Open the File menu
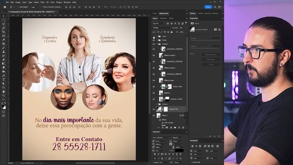Viewport: 293px width, 165px height. coord(7,2)
